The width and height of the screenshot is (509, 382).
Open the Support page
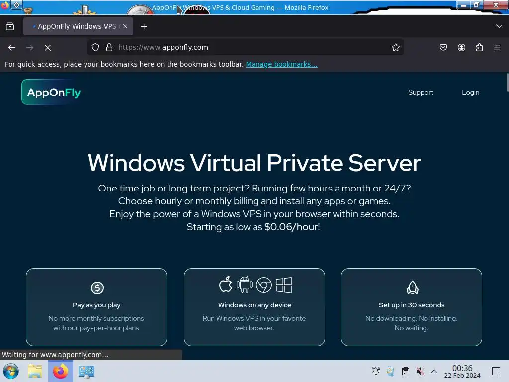pos(421,92)
